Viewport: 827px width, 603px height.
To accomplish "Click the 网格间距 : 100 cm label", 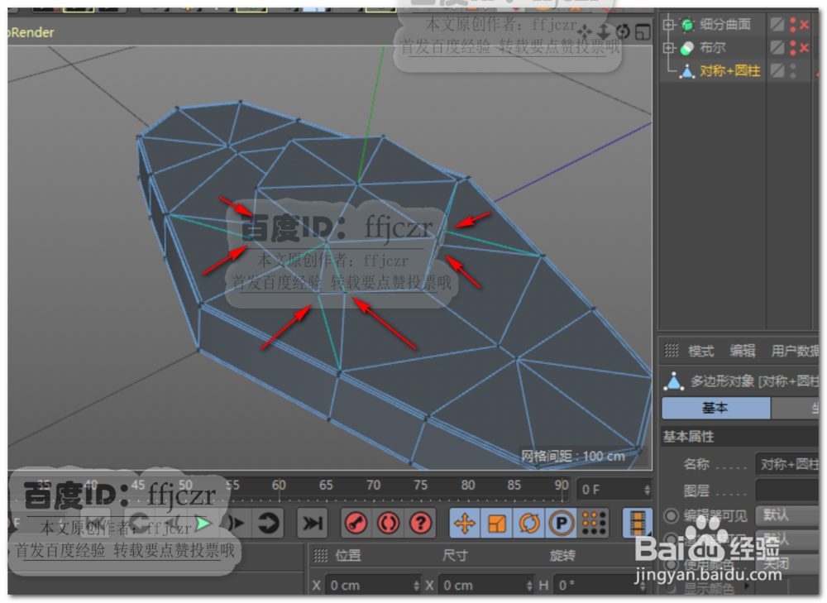I will click(573, 457).
